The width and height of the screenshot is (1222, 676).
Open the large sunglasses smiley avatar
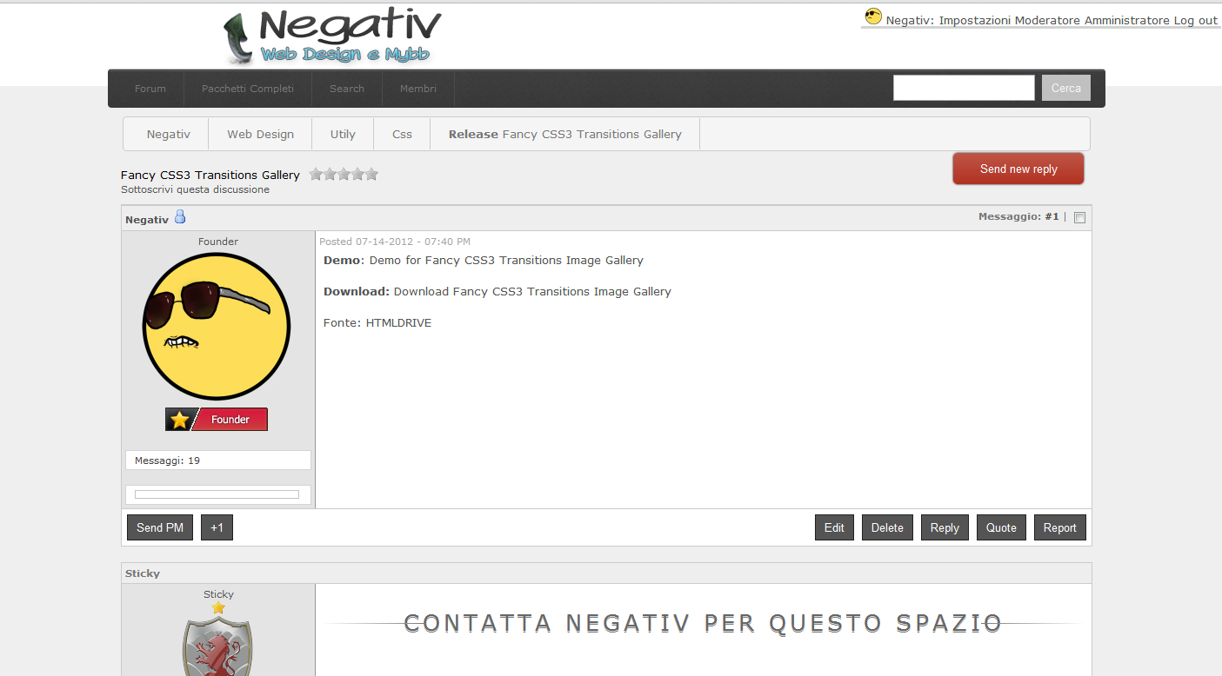216,326
